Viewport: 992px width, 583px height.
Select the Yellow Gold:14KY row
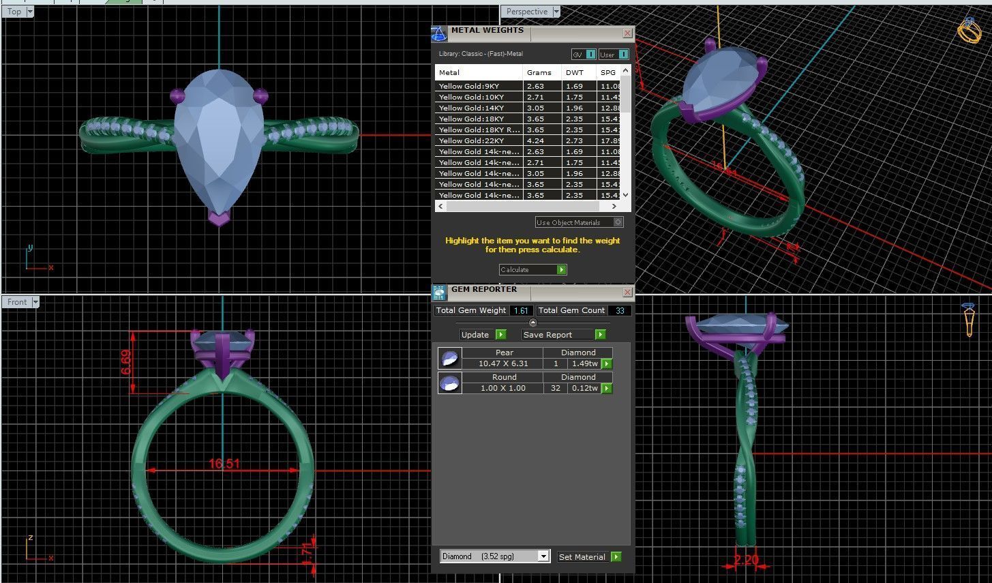528,108
